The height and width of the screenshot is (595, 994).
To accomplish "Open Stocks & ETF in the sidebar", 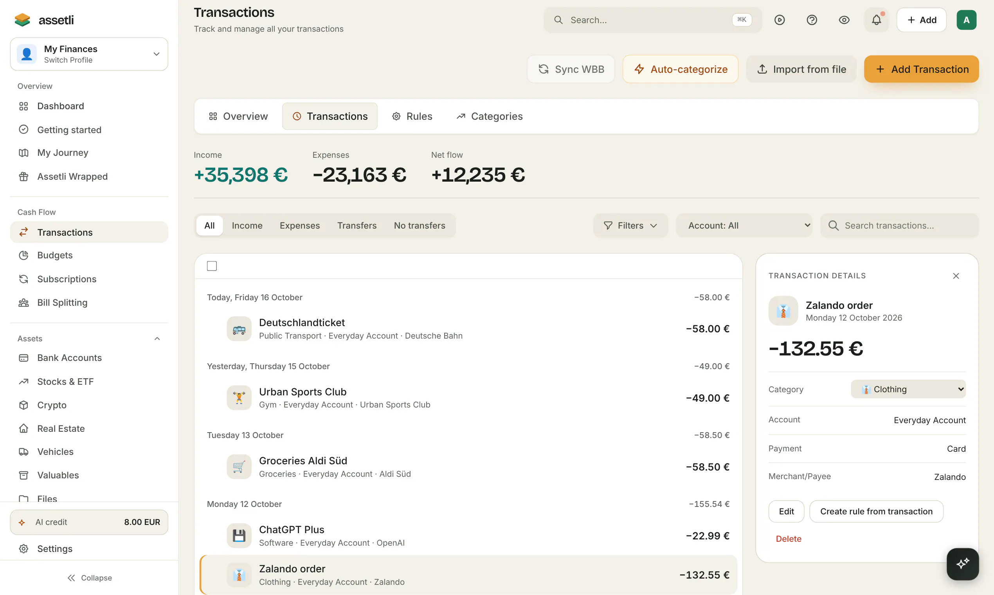I will point(89,381).
